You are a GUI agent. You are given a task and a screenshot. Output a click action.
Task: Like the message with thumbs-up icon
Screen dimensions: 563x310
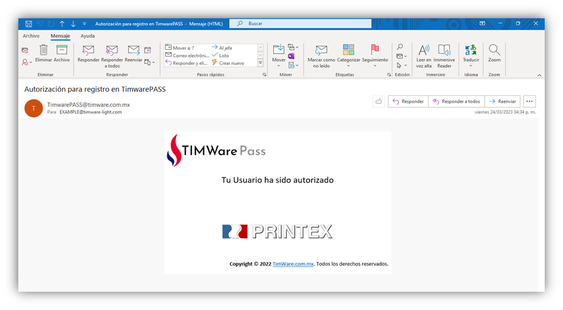379,102
